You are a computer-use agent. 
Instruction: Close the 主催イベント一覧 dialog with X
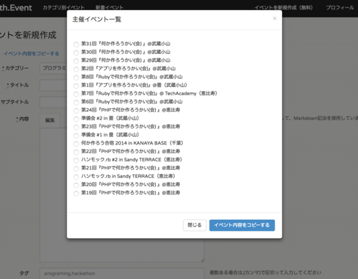[275, 18]
